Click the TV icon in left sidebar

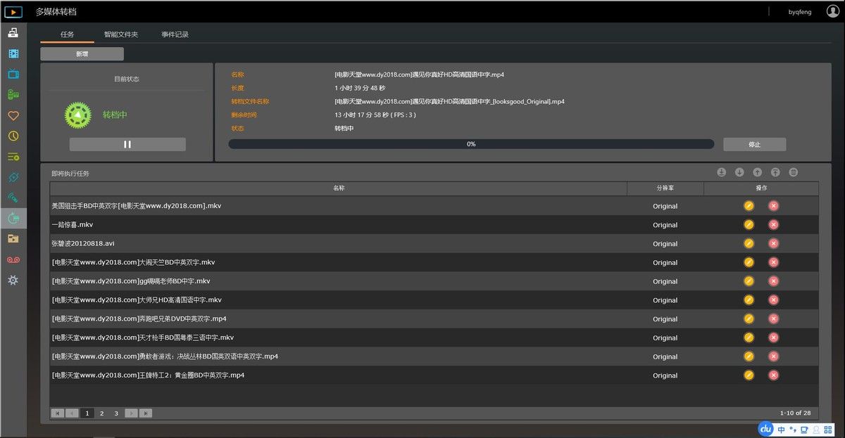pyautogui.click(x=13, y=74)
